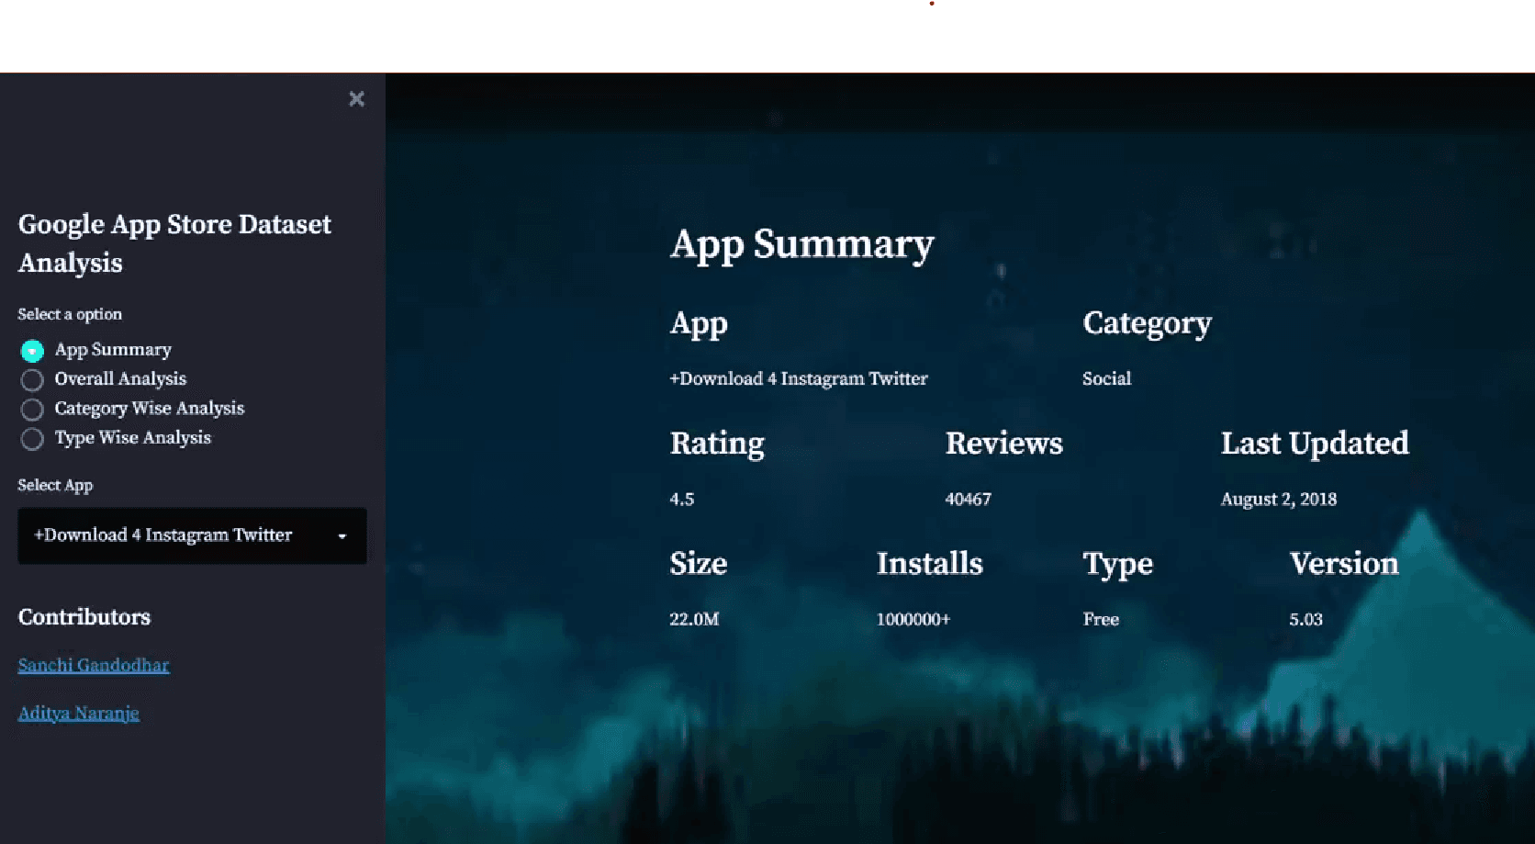Click the Reviews count 40467
The image size is (1535, 844).
(x=968, y=499)
